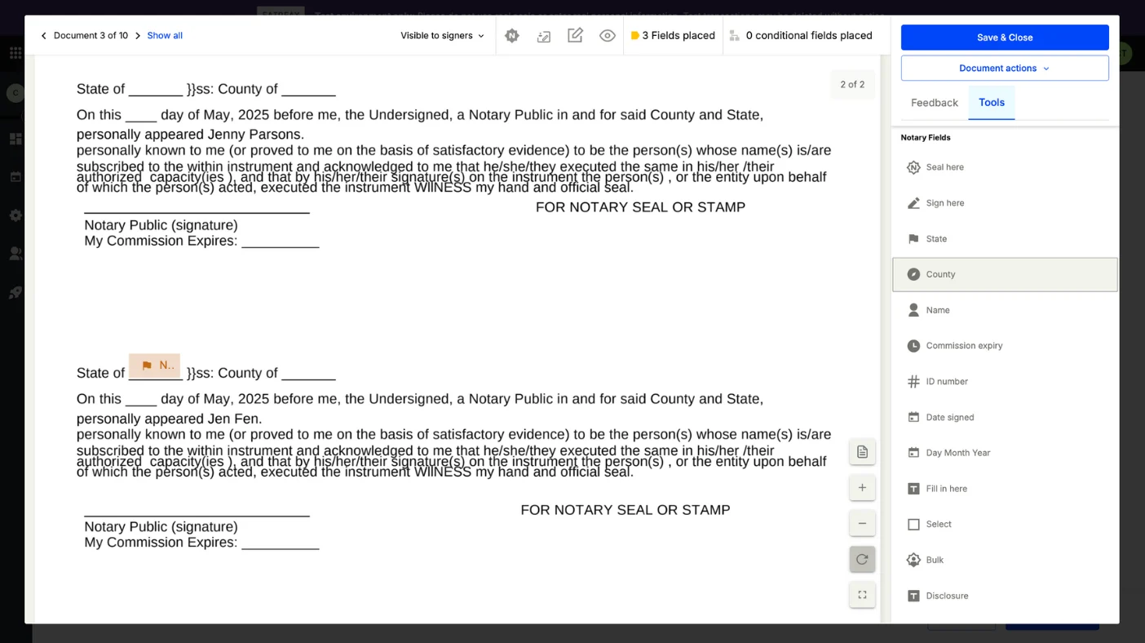Click the Document 3 of 10 label
This screenshot has width=1145, height=643.
click(x=91, y=36)
